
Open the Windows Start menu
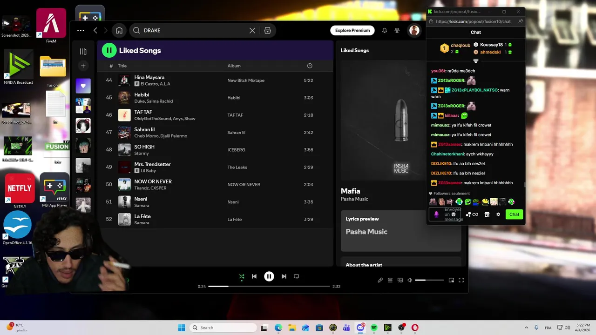tap(181, 328)
